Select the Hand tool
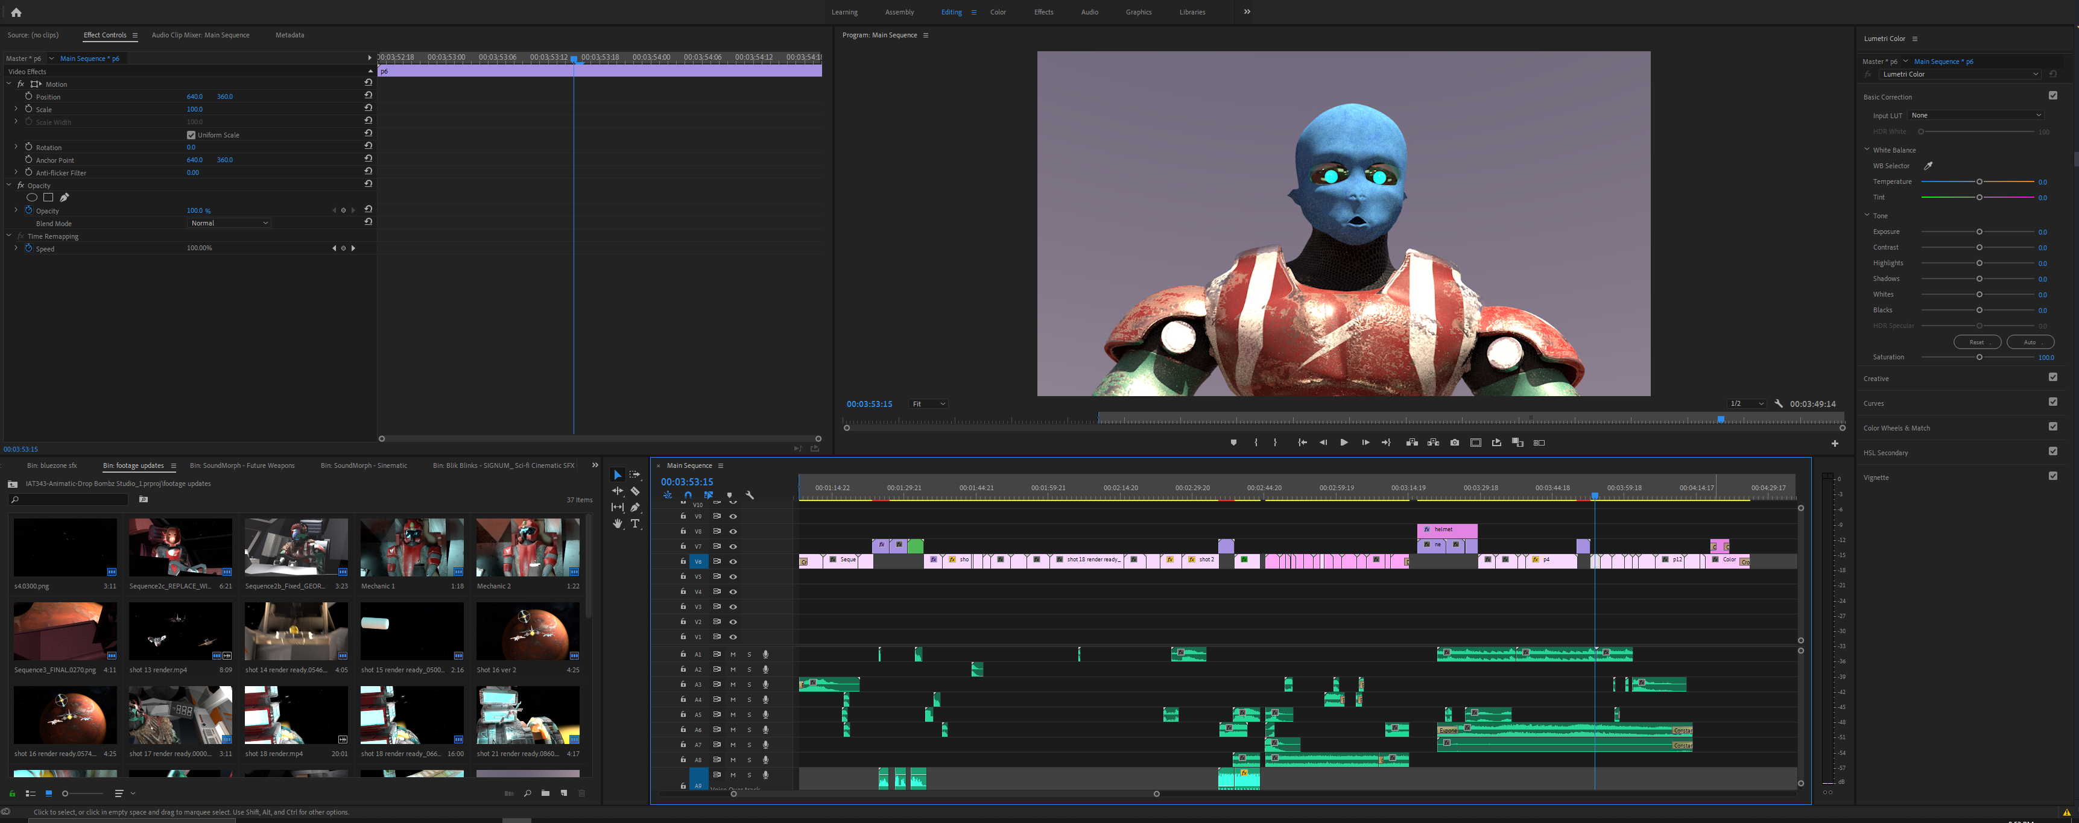 tap(618, 524)
